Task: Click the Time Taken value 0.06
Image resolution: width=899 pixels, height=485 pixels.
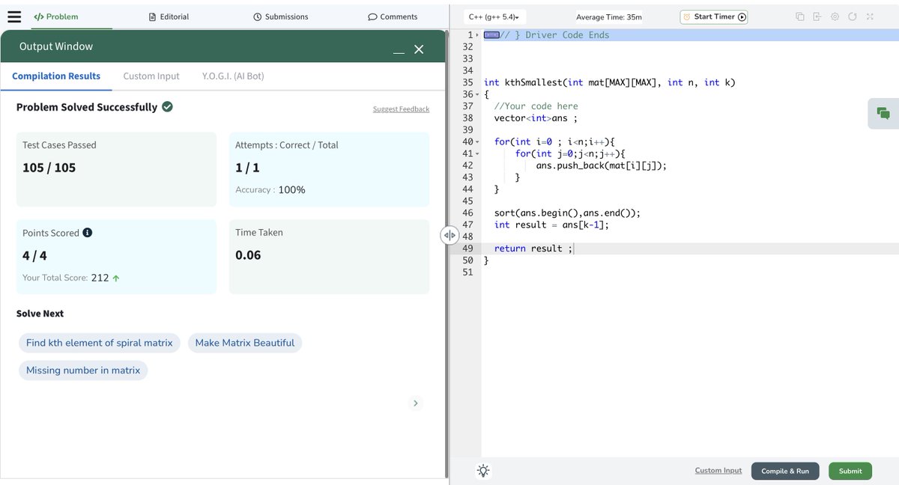Action: 248,255
